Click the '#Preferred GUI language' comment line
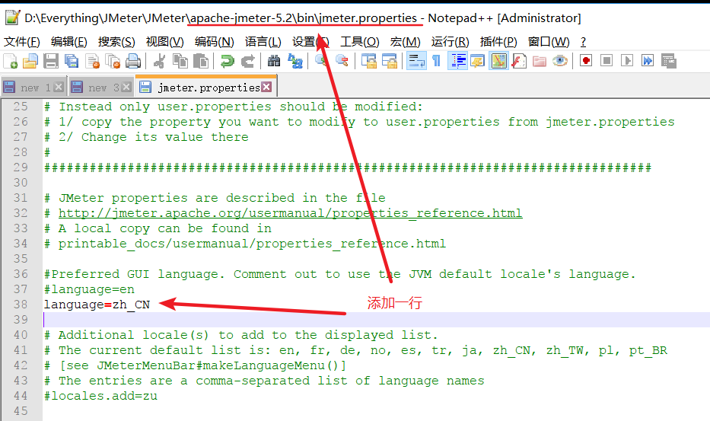 point(339,274)
